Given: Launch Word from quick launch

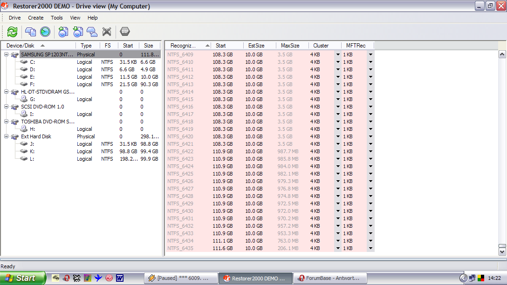Looking at the screenshot, I should point(120,278).
